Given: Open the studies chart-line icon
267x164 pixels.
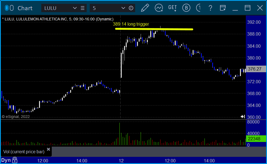Looking at the screenshot, I should pos(159,8).
